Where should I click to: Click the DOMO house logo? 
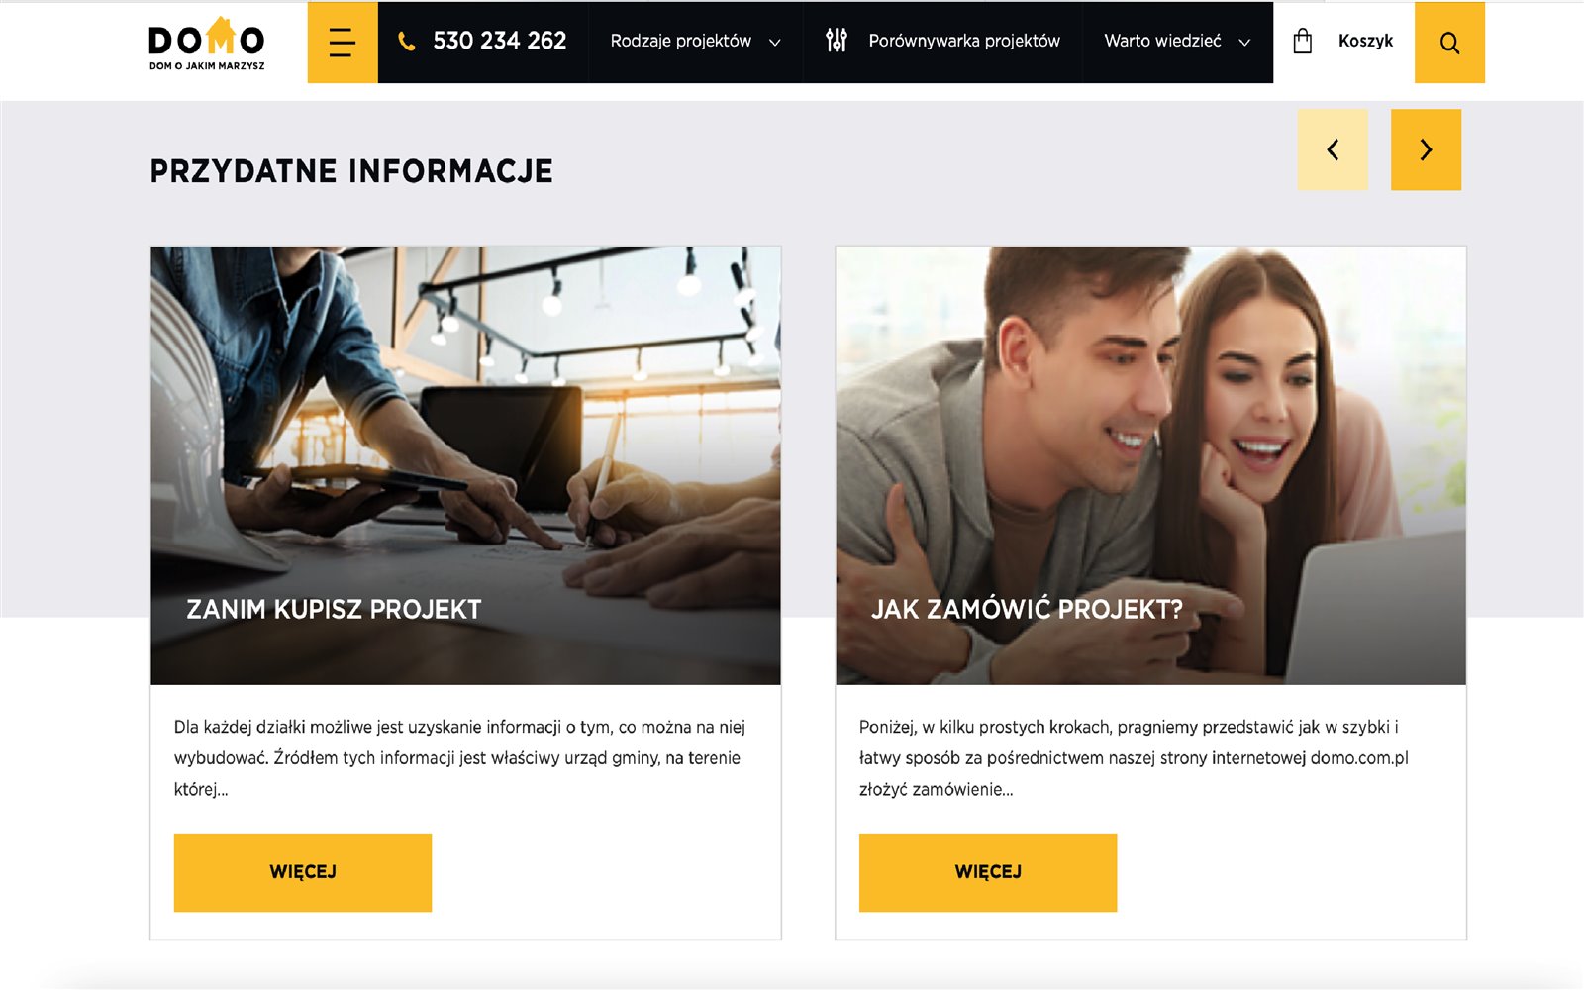pos(207,44)
